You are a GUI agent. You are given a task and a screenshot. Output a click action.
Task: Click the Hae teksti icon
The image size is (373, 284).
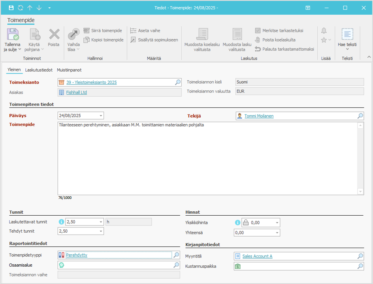pyautogui.click(x=347, y=34)
